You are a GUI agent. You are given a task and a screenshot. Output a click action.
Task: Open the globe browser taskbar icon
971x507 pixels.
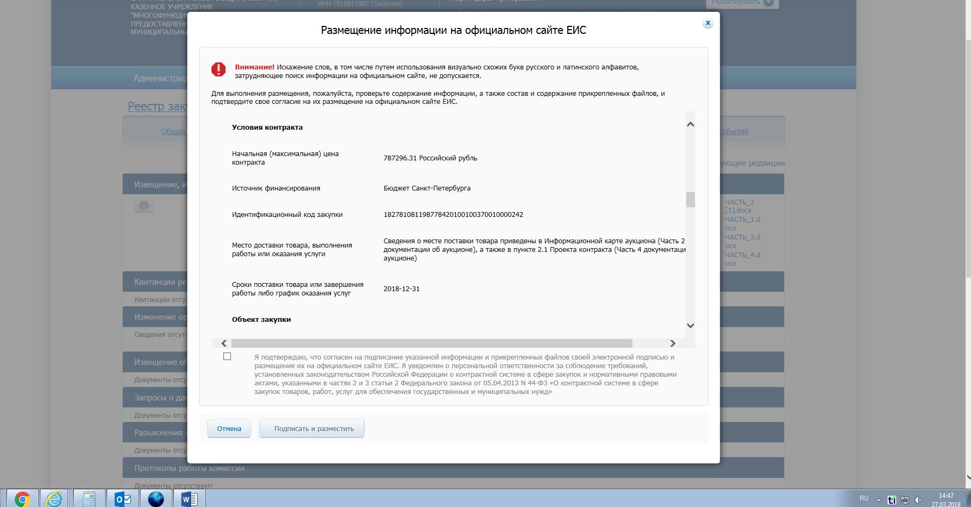click(x=156, y=499)
